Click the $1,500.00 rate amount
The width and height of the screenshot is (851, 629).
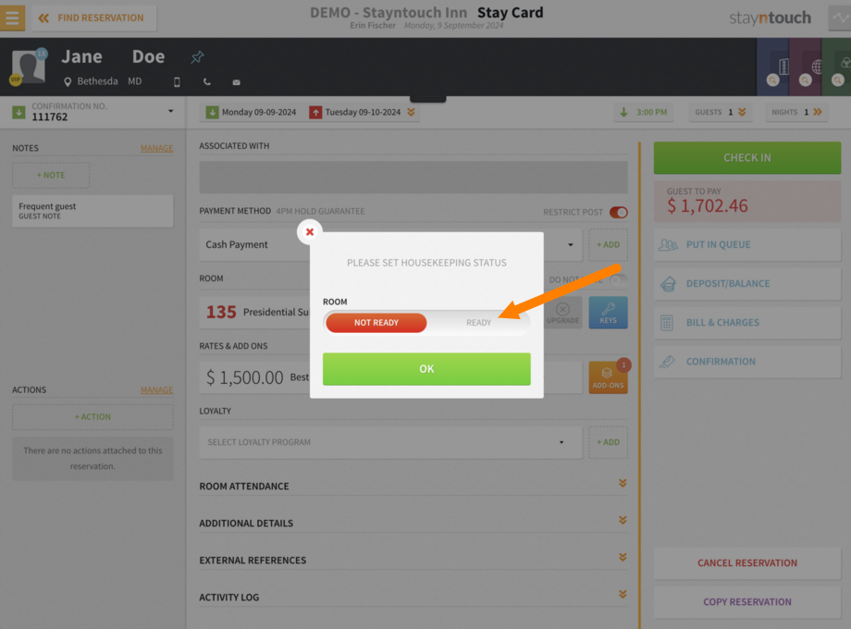coord(245,377)
